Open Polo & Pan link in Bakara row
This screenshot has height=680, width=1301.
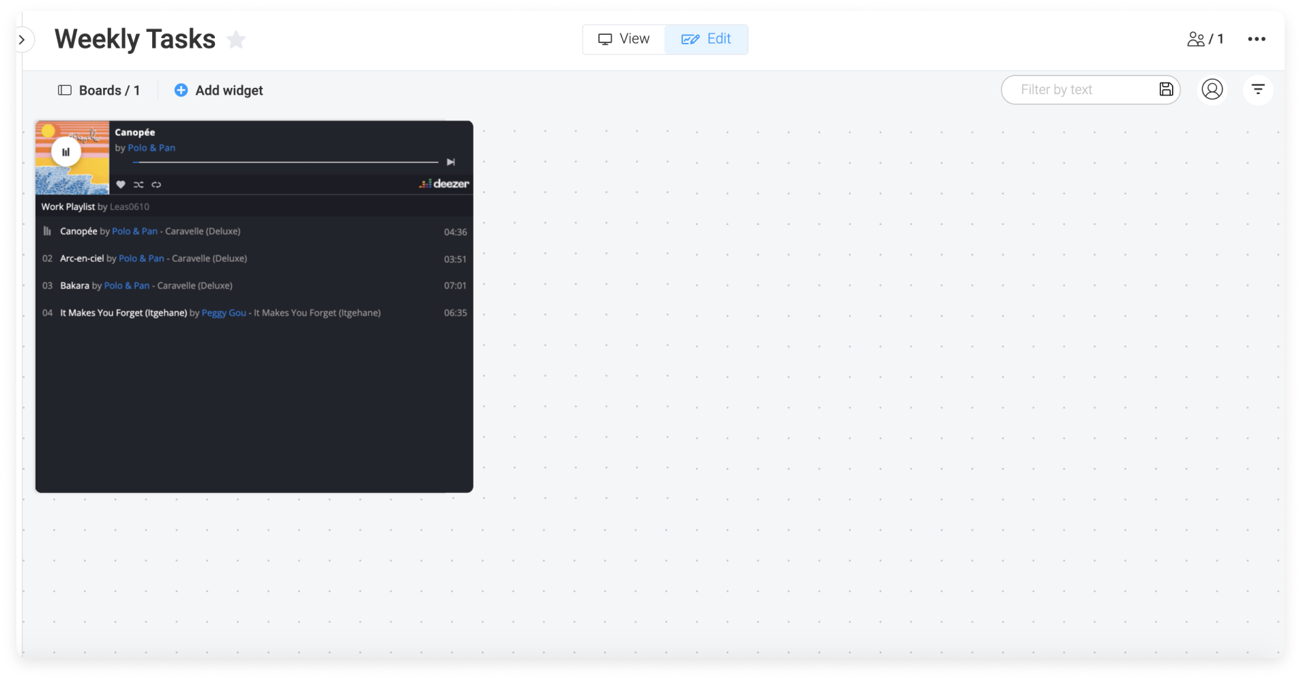pyautogui.click(x=127, y=286)
